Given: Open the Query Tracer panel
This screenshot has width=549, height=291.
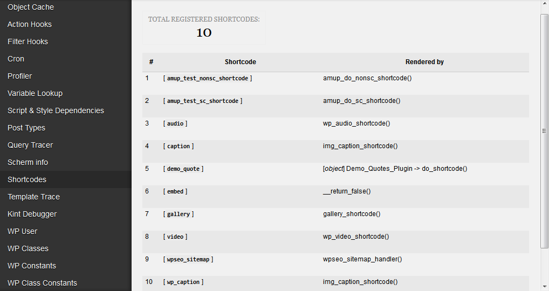Looking at the screenshot, I should [x=30, y=145].
